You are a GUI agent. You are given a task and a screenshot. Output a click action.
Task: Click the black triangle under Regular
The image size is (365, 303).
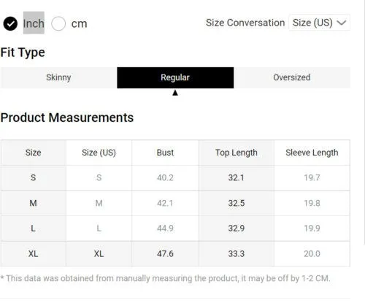coord(175,93)
